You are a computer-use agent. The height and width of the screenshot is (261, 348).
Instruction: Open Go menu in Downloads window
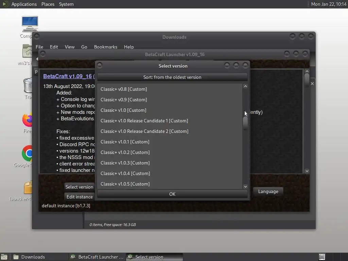[84, 47]
